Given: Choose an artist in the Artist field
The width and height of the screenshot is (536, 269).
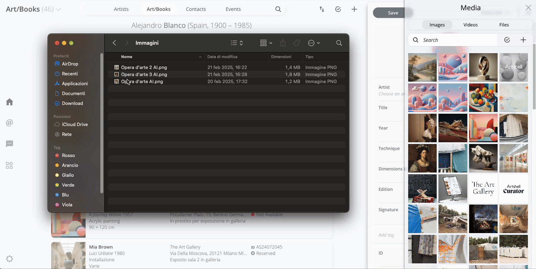Looking at the screenshot, I should (x=391, y=94).
